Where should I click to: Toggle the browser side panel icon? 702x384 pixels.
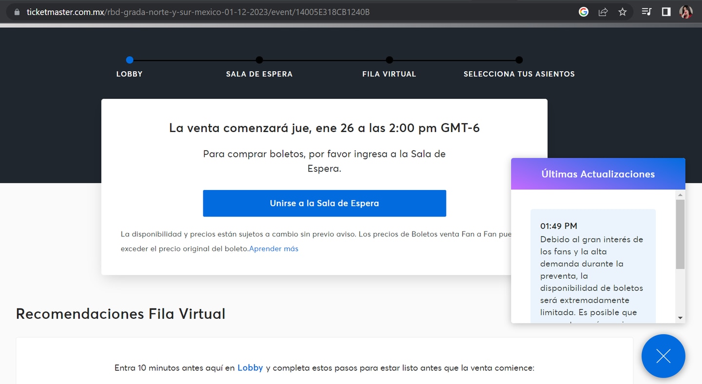click(666, 12)
